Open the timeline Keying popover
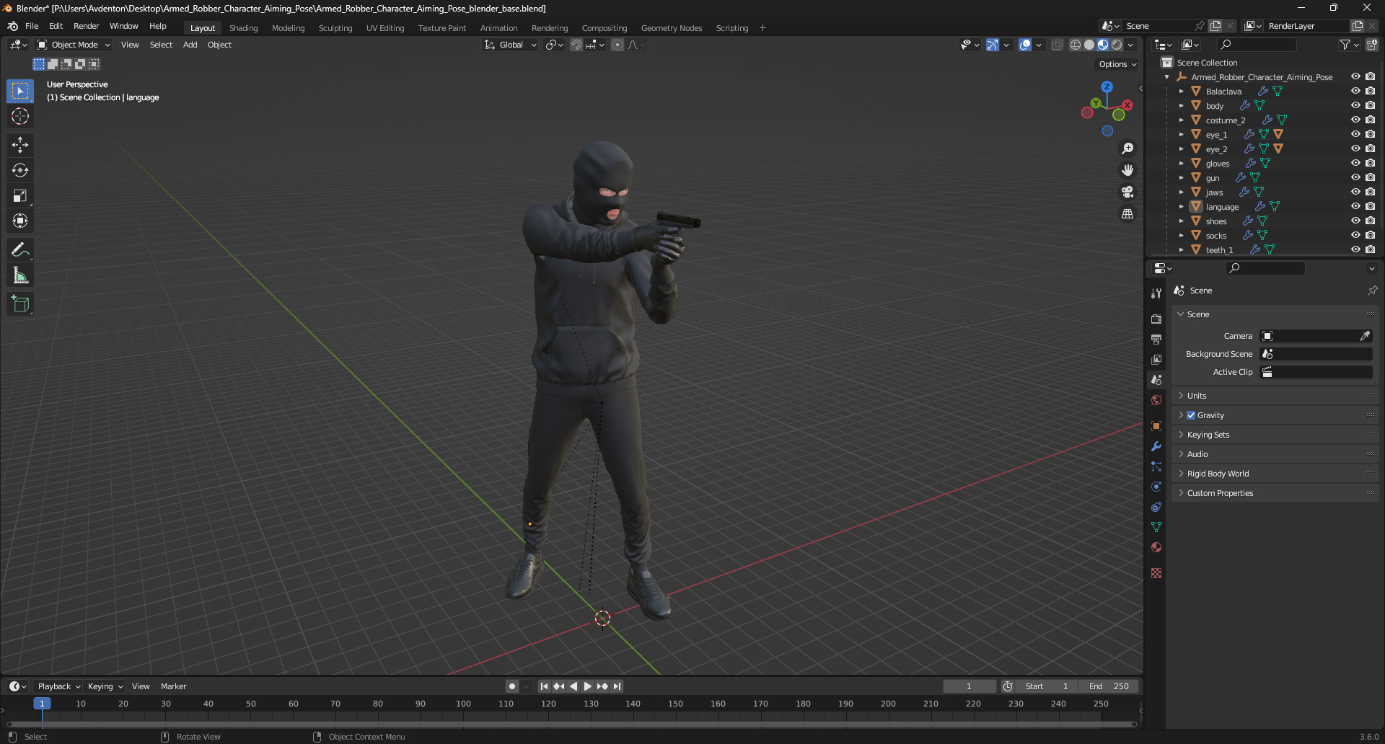This screenshot has width=1385, height=744. (x=105, y=686)
